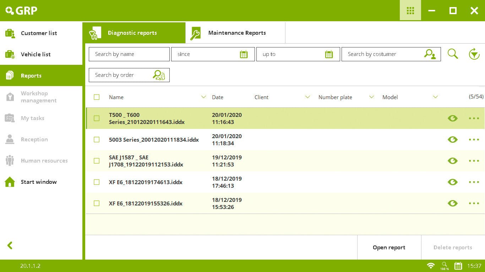Image resolution: width=485 pixels, height=272 pixels.
Task: Expand the Model column dropdown arrow
Action: click(x=435, y=97)
